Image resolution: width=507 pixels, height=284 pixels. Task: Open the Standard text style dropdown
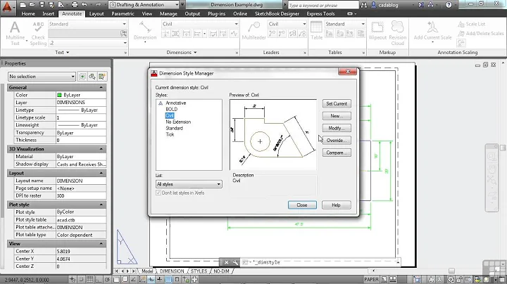coord(87,24)
